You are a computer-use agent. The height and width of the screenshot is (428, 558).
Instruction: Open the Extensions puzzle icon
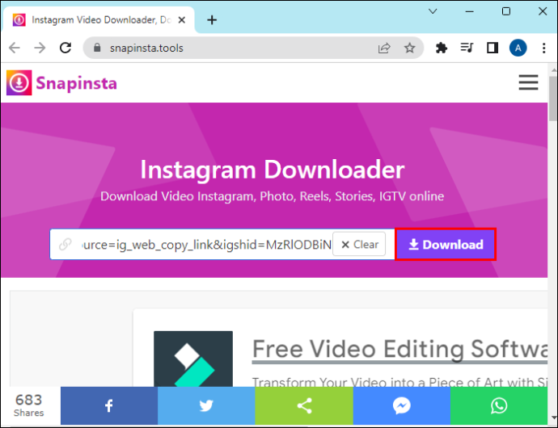pyautogui.click(x=442, y=48)
